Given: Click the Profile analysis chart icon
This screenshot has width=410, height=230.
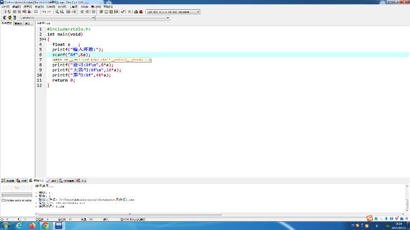Looking at the screenshot, I should tap(136, 12).
